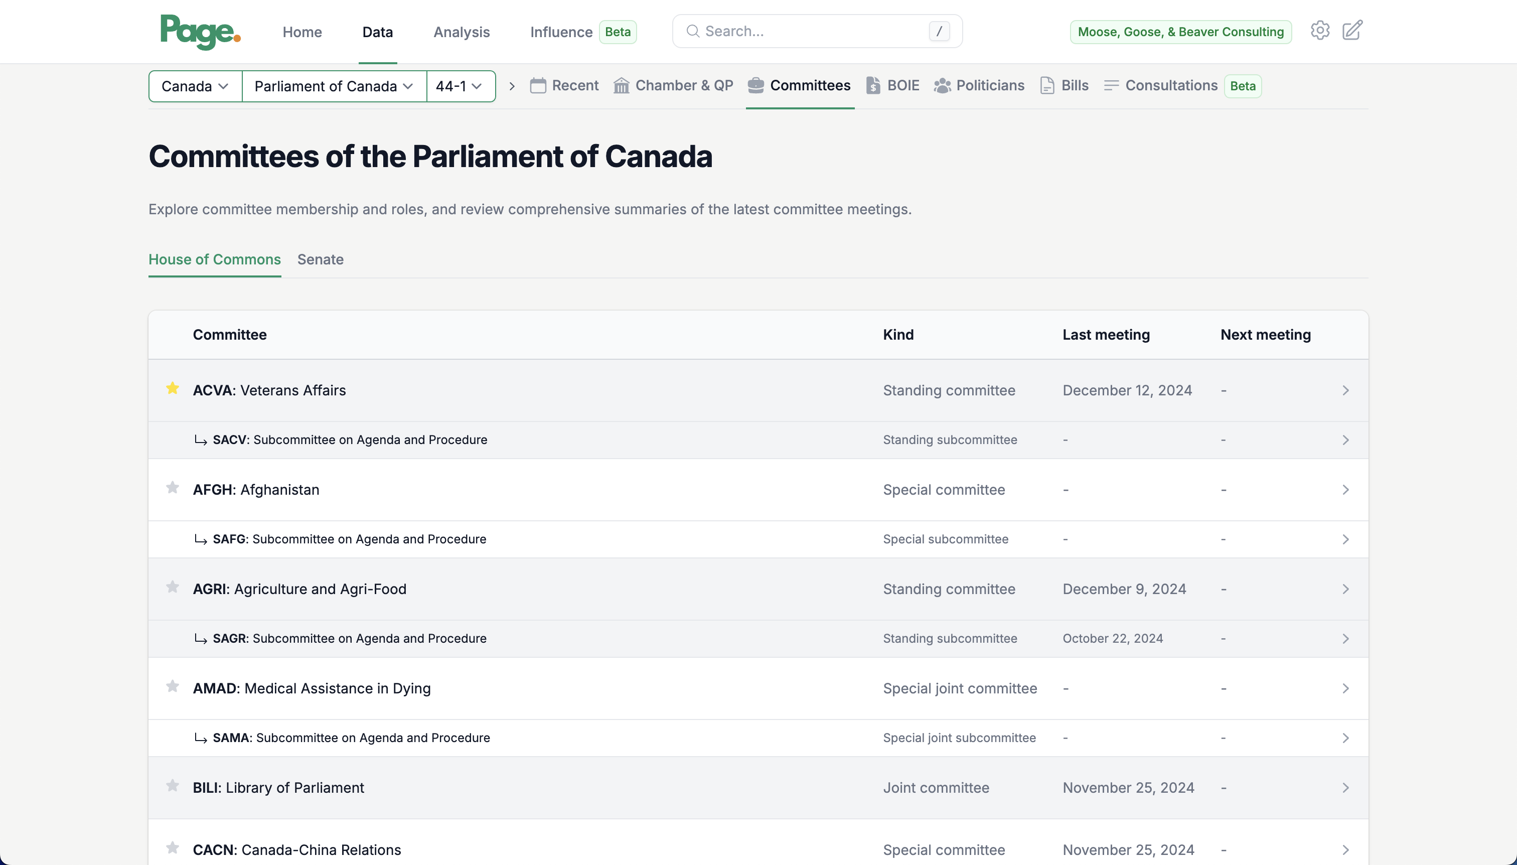This screenshot has width=1517, height=865.
Task: Open the Consultations tab
Action: tap(1182, 86)
